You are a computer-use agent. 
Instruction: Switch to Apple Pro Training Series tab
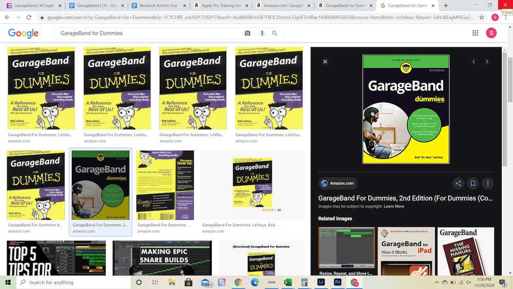222,6
